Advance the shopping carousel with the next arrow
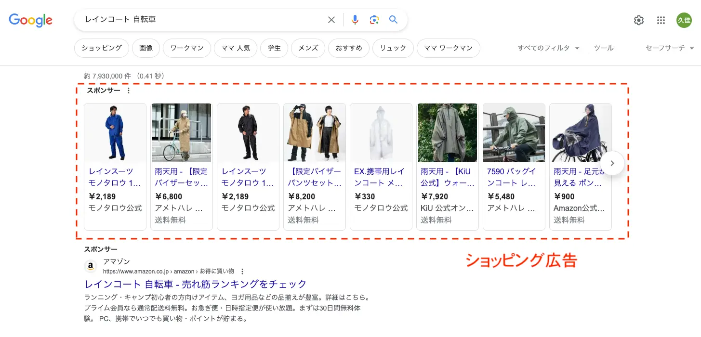The image size is (701, 337). (612, 163)
